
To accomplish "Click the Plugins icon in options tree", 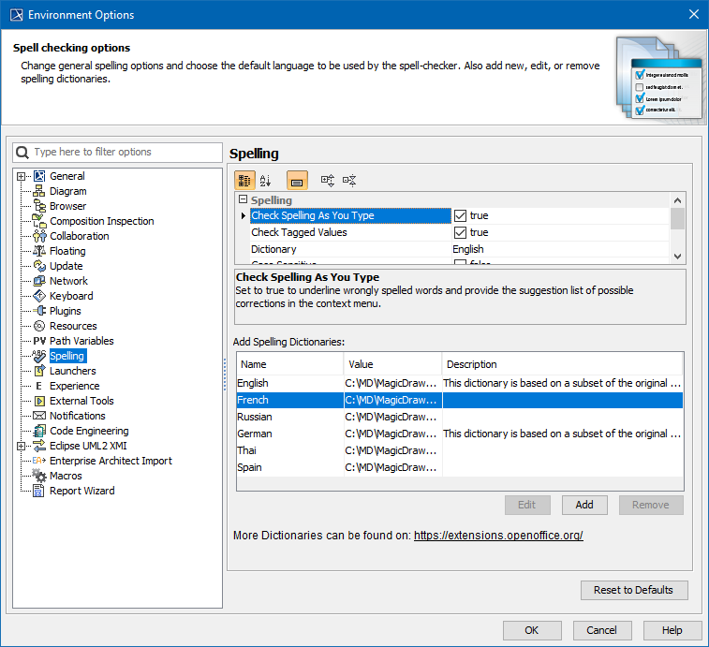I will (x=39, y=311).
